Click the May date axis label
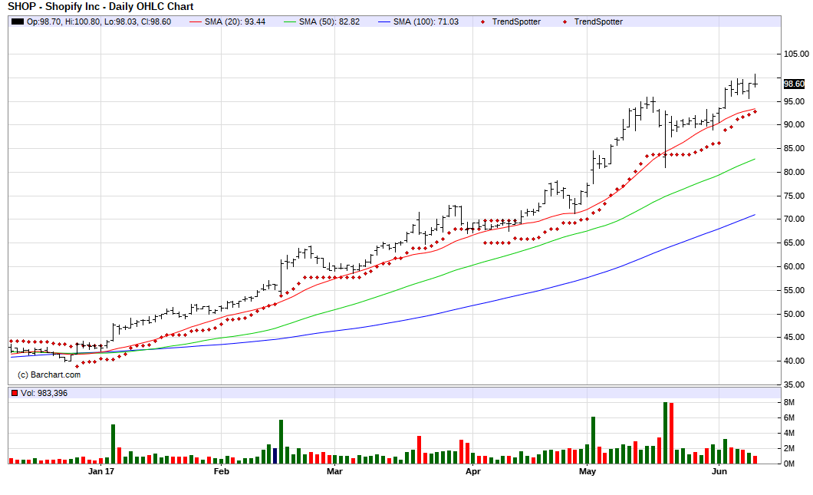Screen dimensions: 813x495 point(588,472)
